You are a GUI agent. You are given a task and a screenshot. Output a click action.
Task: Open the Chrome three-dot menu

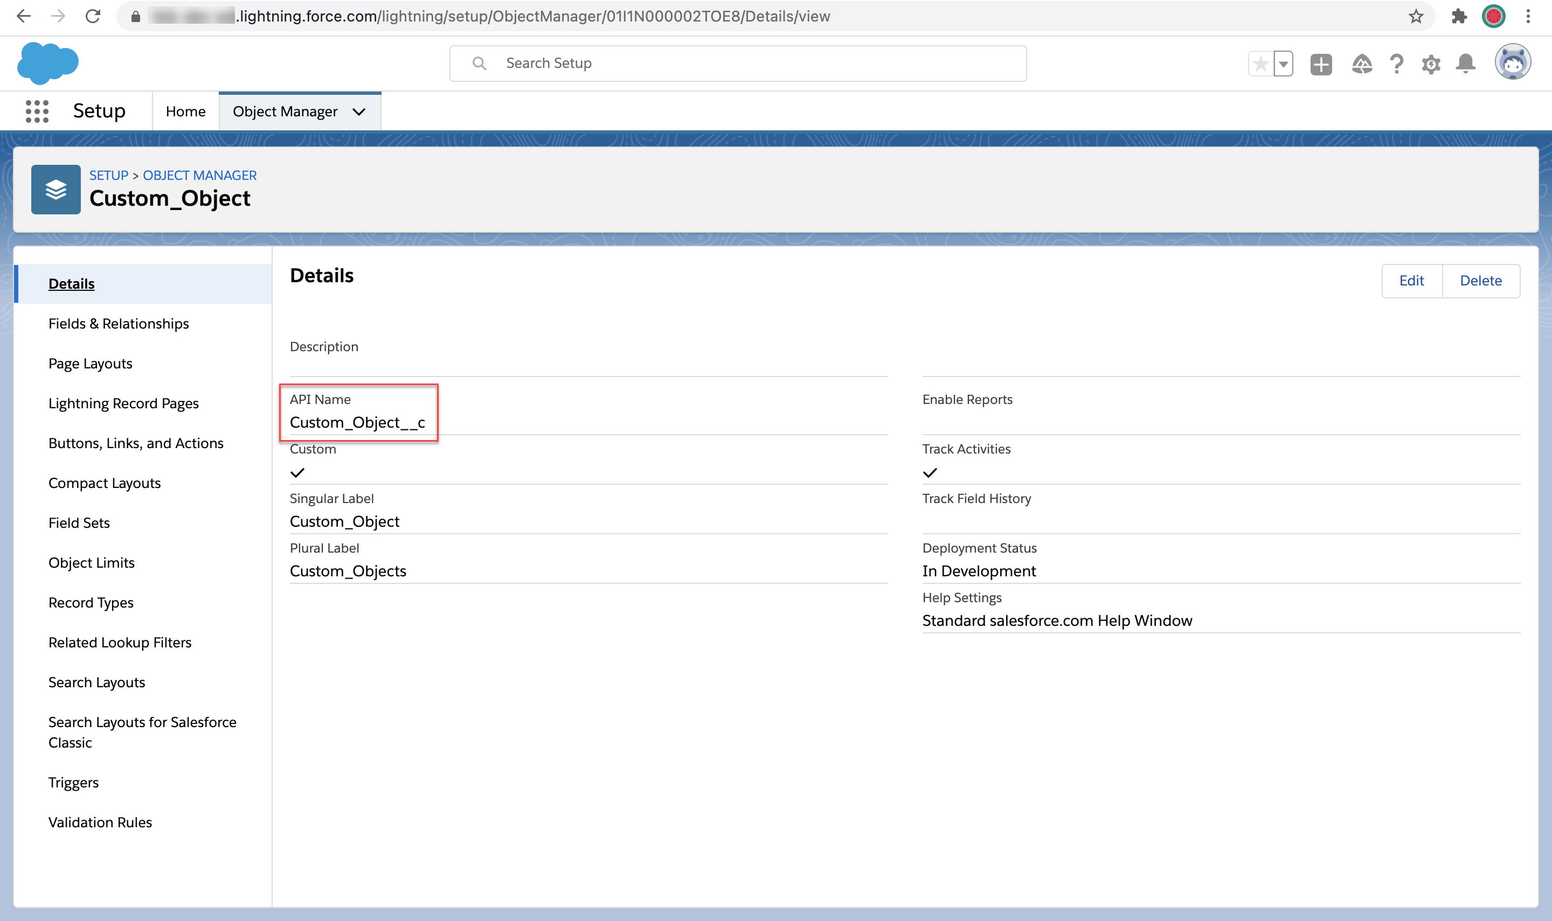coord(1528,16)
